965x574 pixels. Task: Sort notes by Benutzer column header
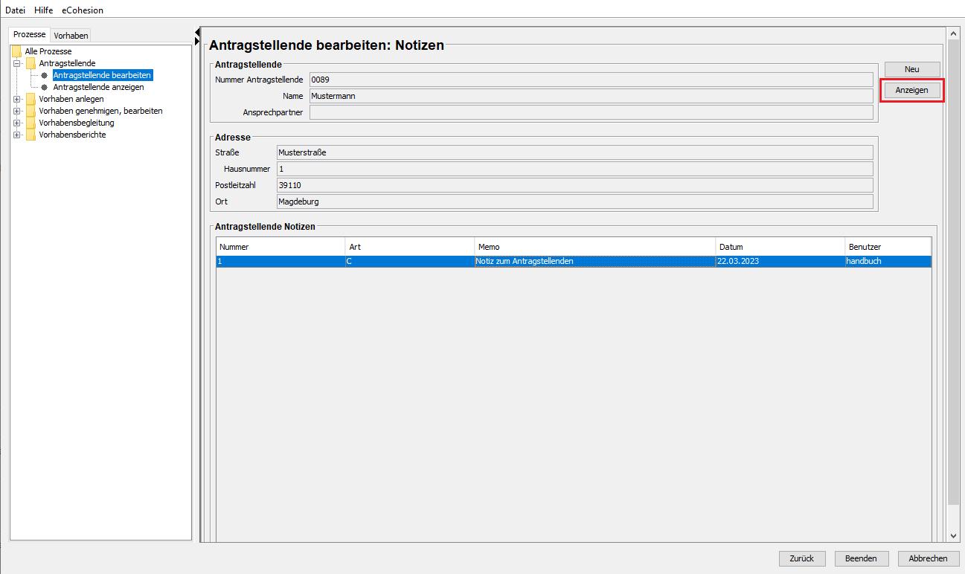(888, 247)
